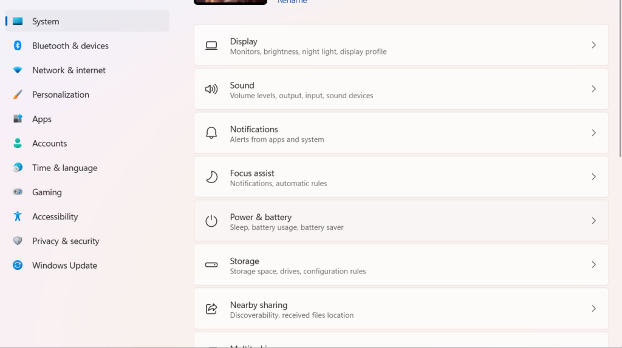Open Focus assist settings title
Viewport: 622px width, 348px height.
click(252, 173)
